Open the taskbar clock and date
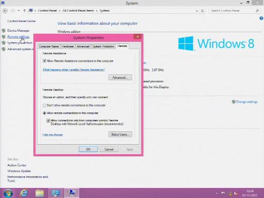Screen dimensions: 264x198 250,193
